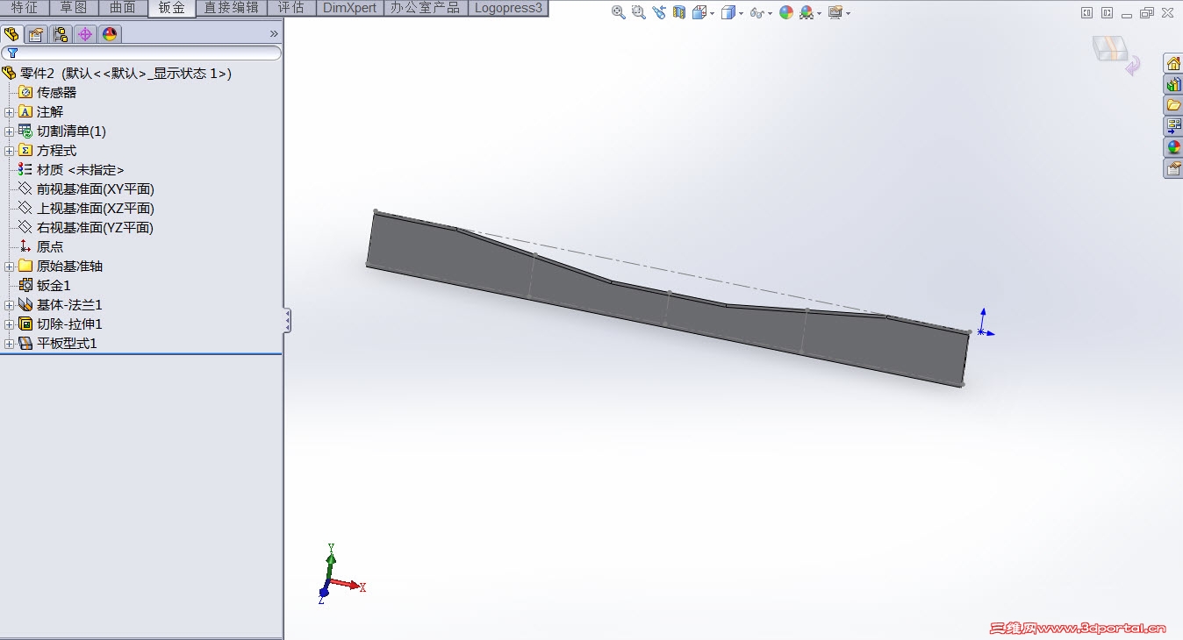The width and height of the screenshot is (1183, 640).
Task: Open SolidWorks Resources home icon
Action: (1173, 63)
